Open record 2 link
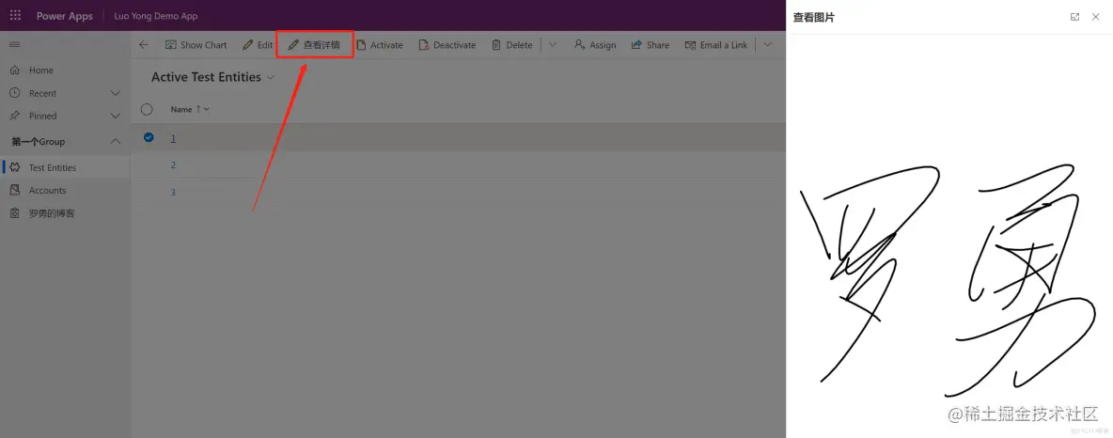 [173, 164]
